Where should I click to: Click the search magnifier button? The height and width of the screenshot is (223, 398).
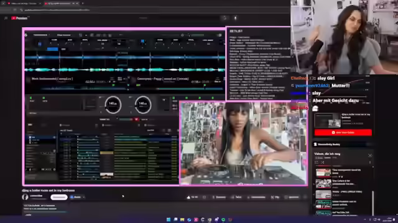224,18
